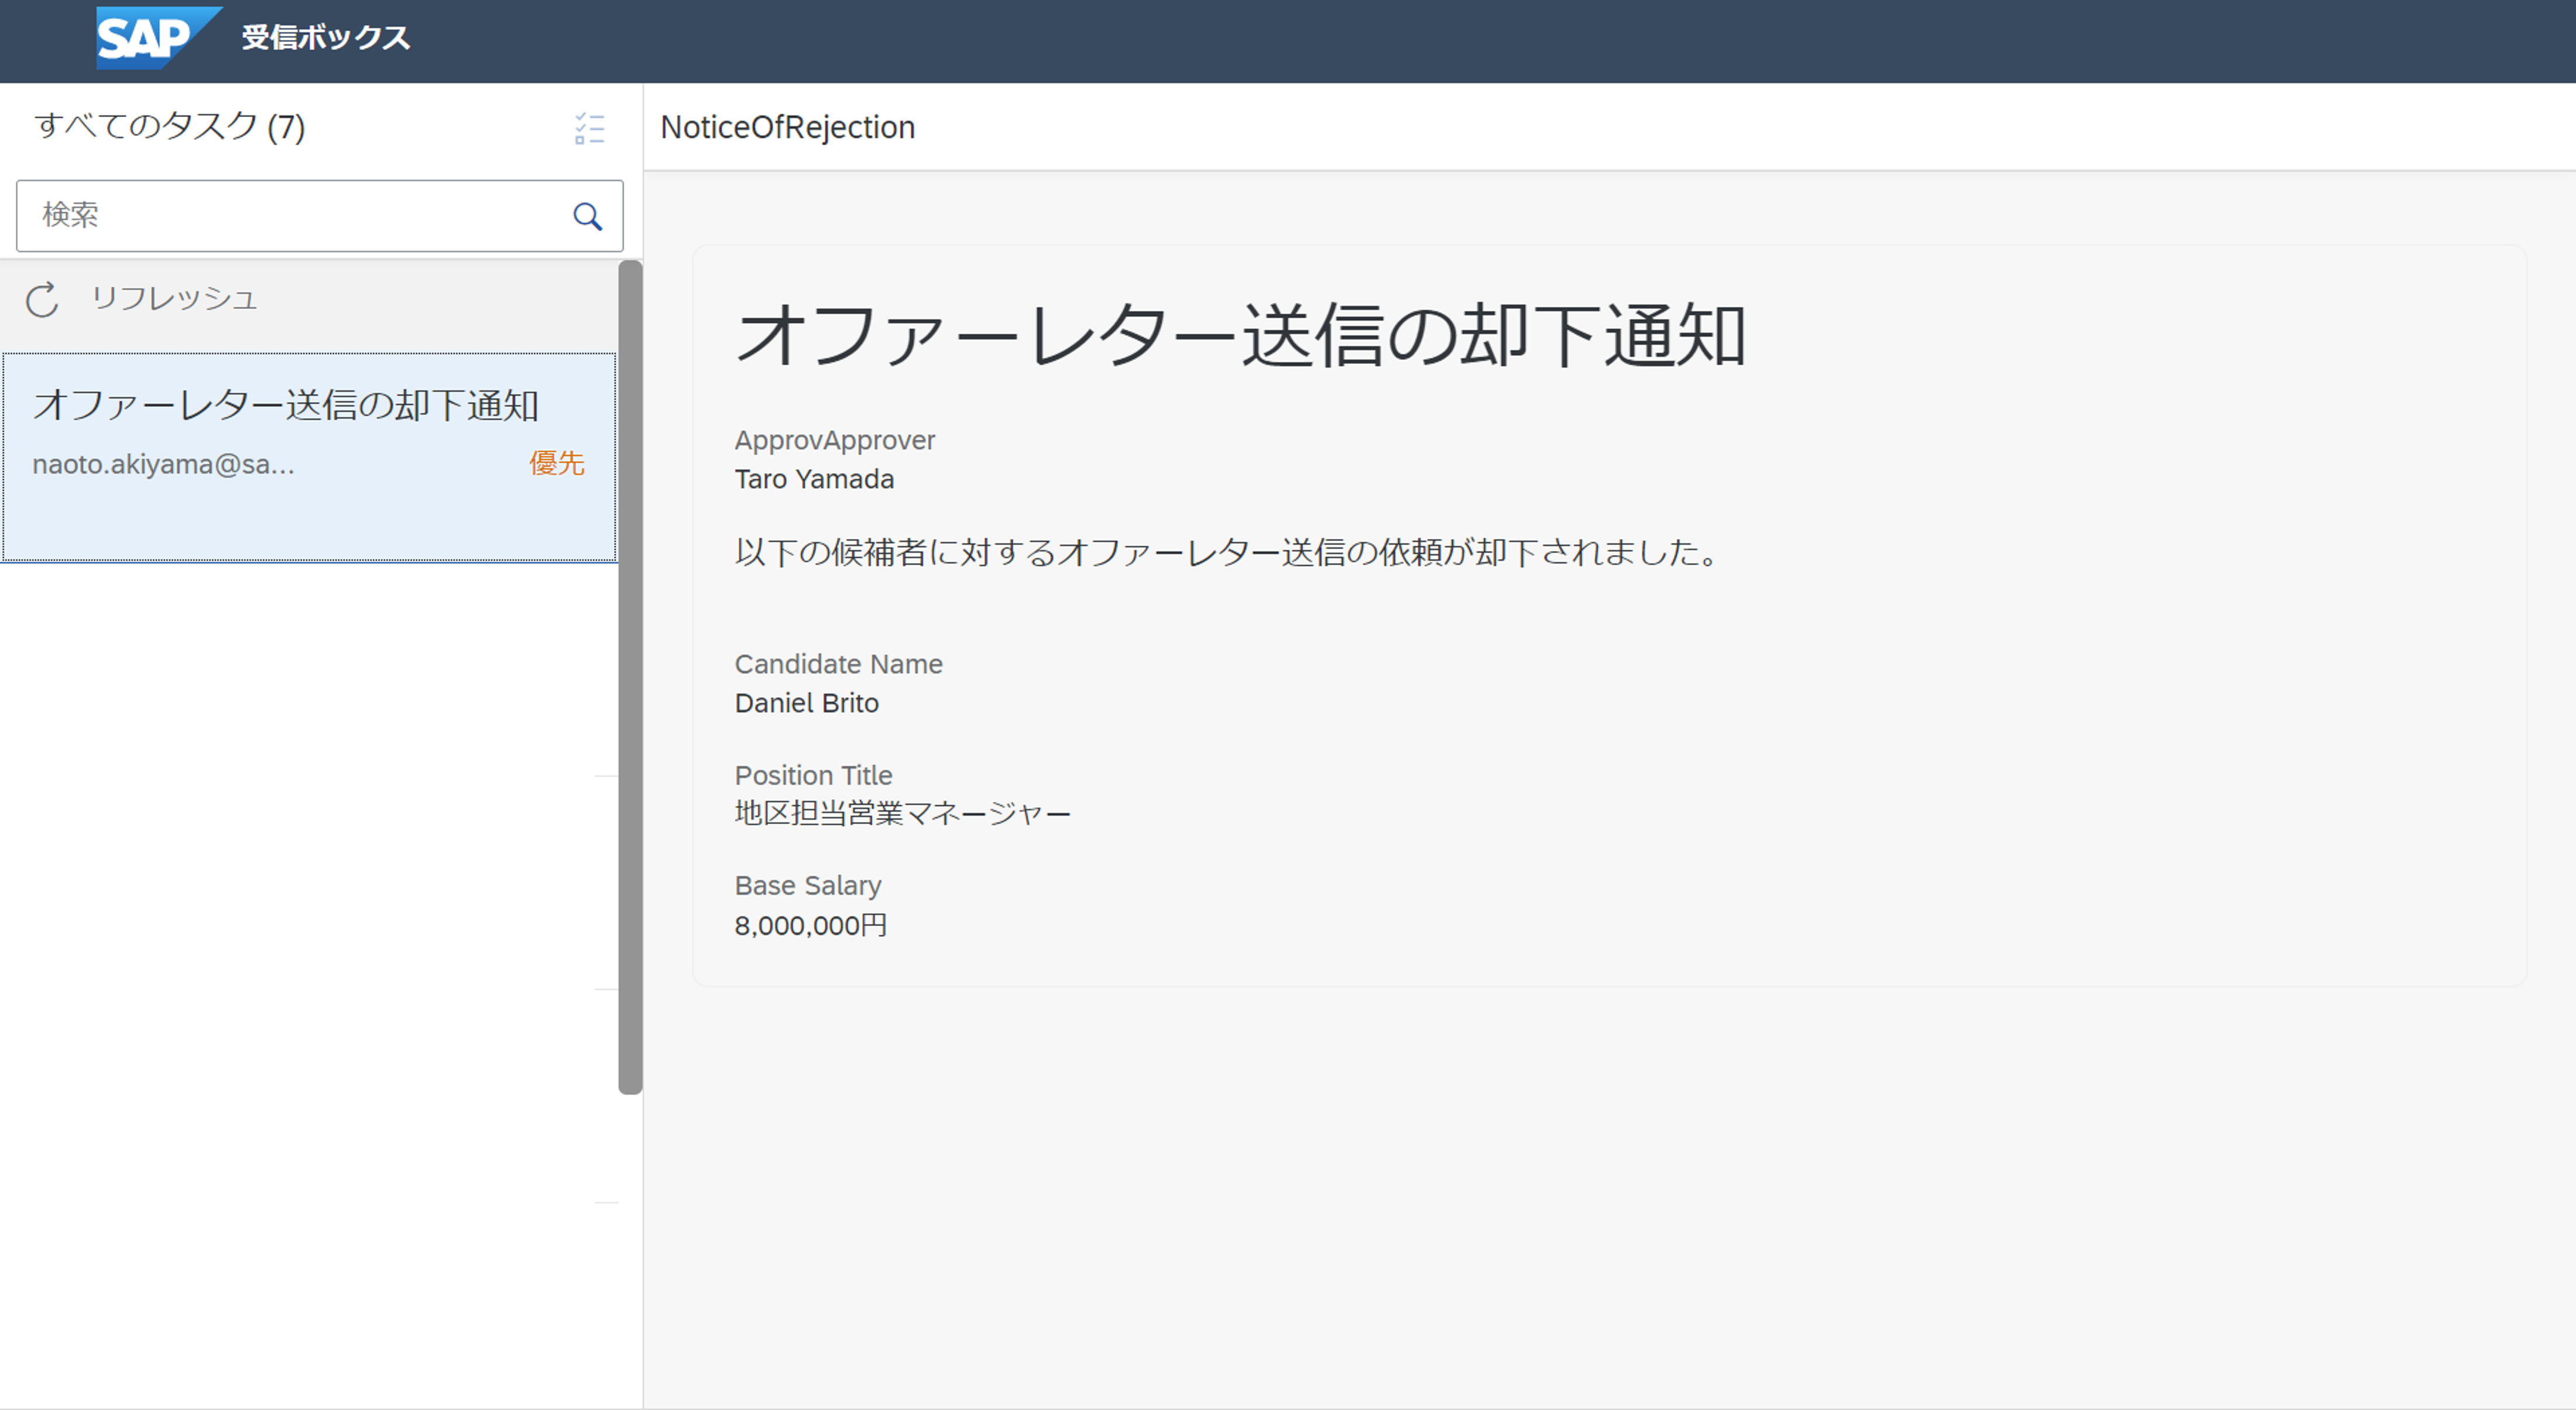The height and width of the screenshot is (1410, 2576).
Task: Click the rejection message sentence
Action: point(1226,552)
